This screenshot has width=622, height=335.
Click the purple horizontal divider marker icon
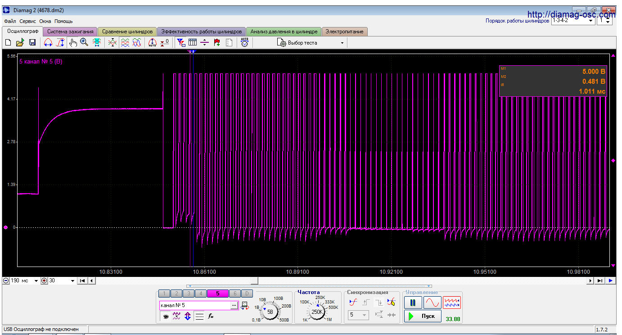click(205, 42)
